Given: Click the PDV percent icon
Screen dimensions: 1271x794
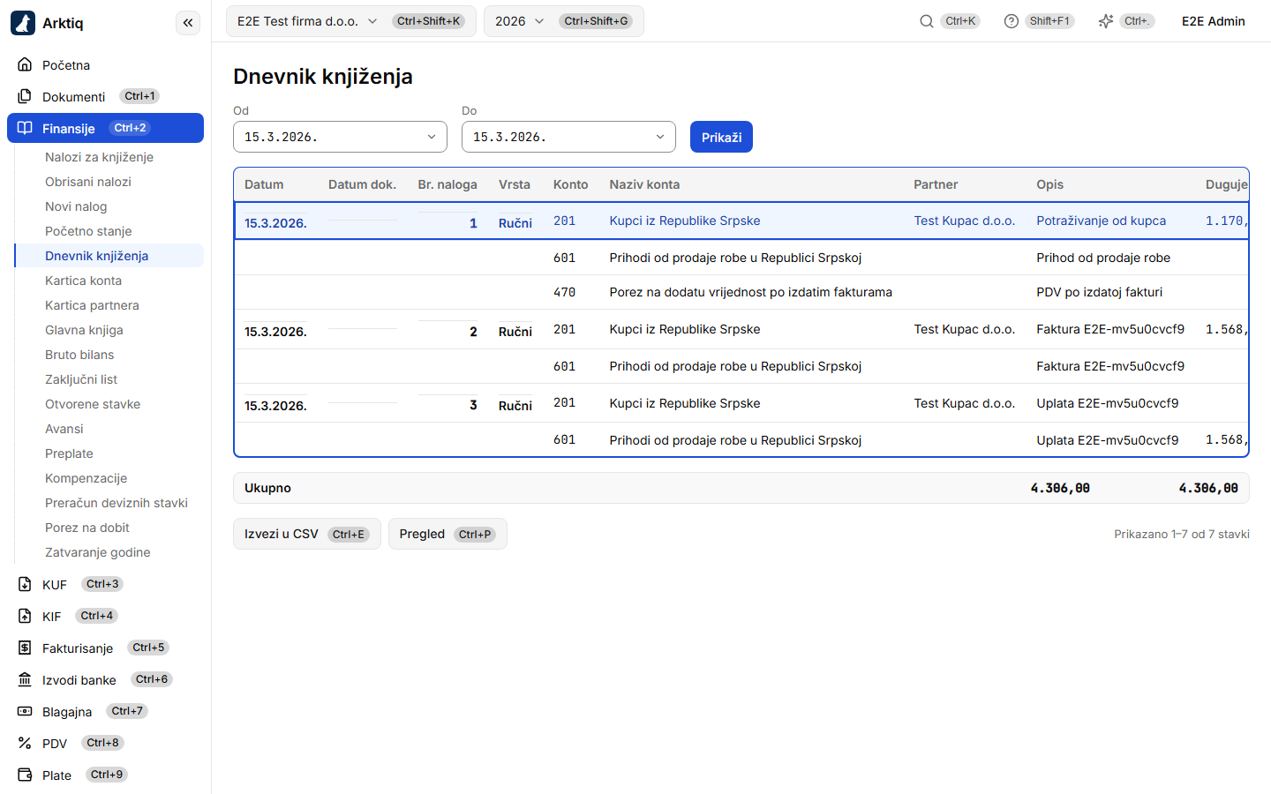Looking at the screenshot, I should pos(25,743).
